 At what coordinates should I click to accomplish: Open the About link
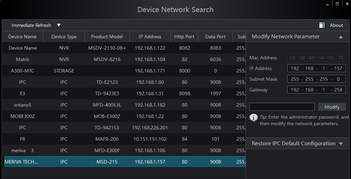336,25
